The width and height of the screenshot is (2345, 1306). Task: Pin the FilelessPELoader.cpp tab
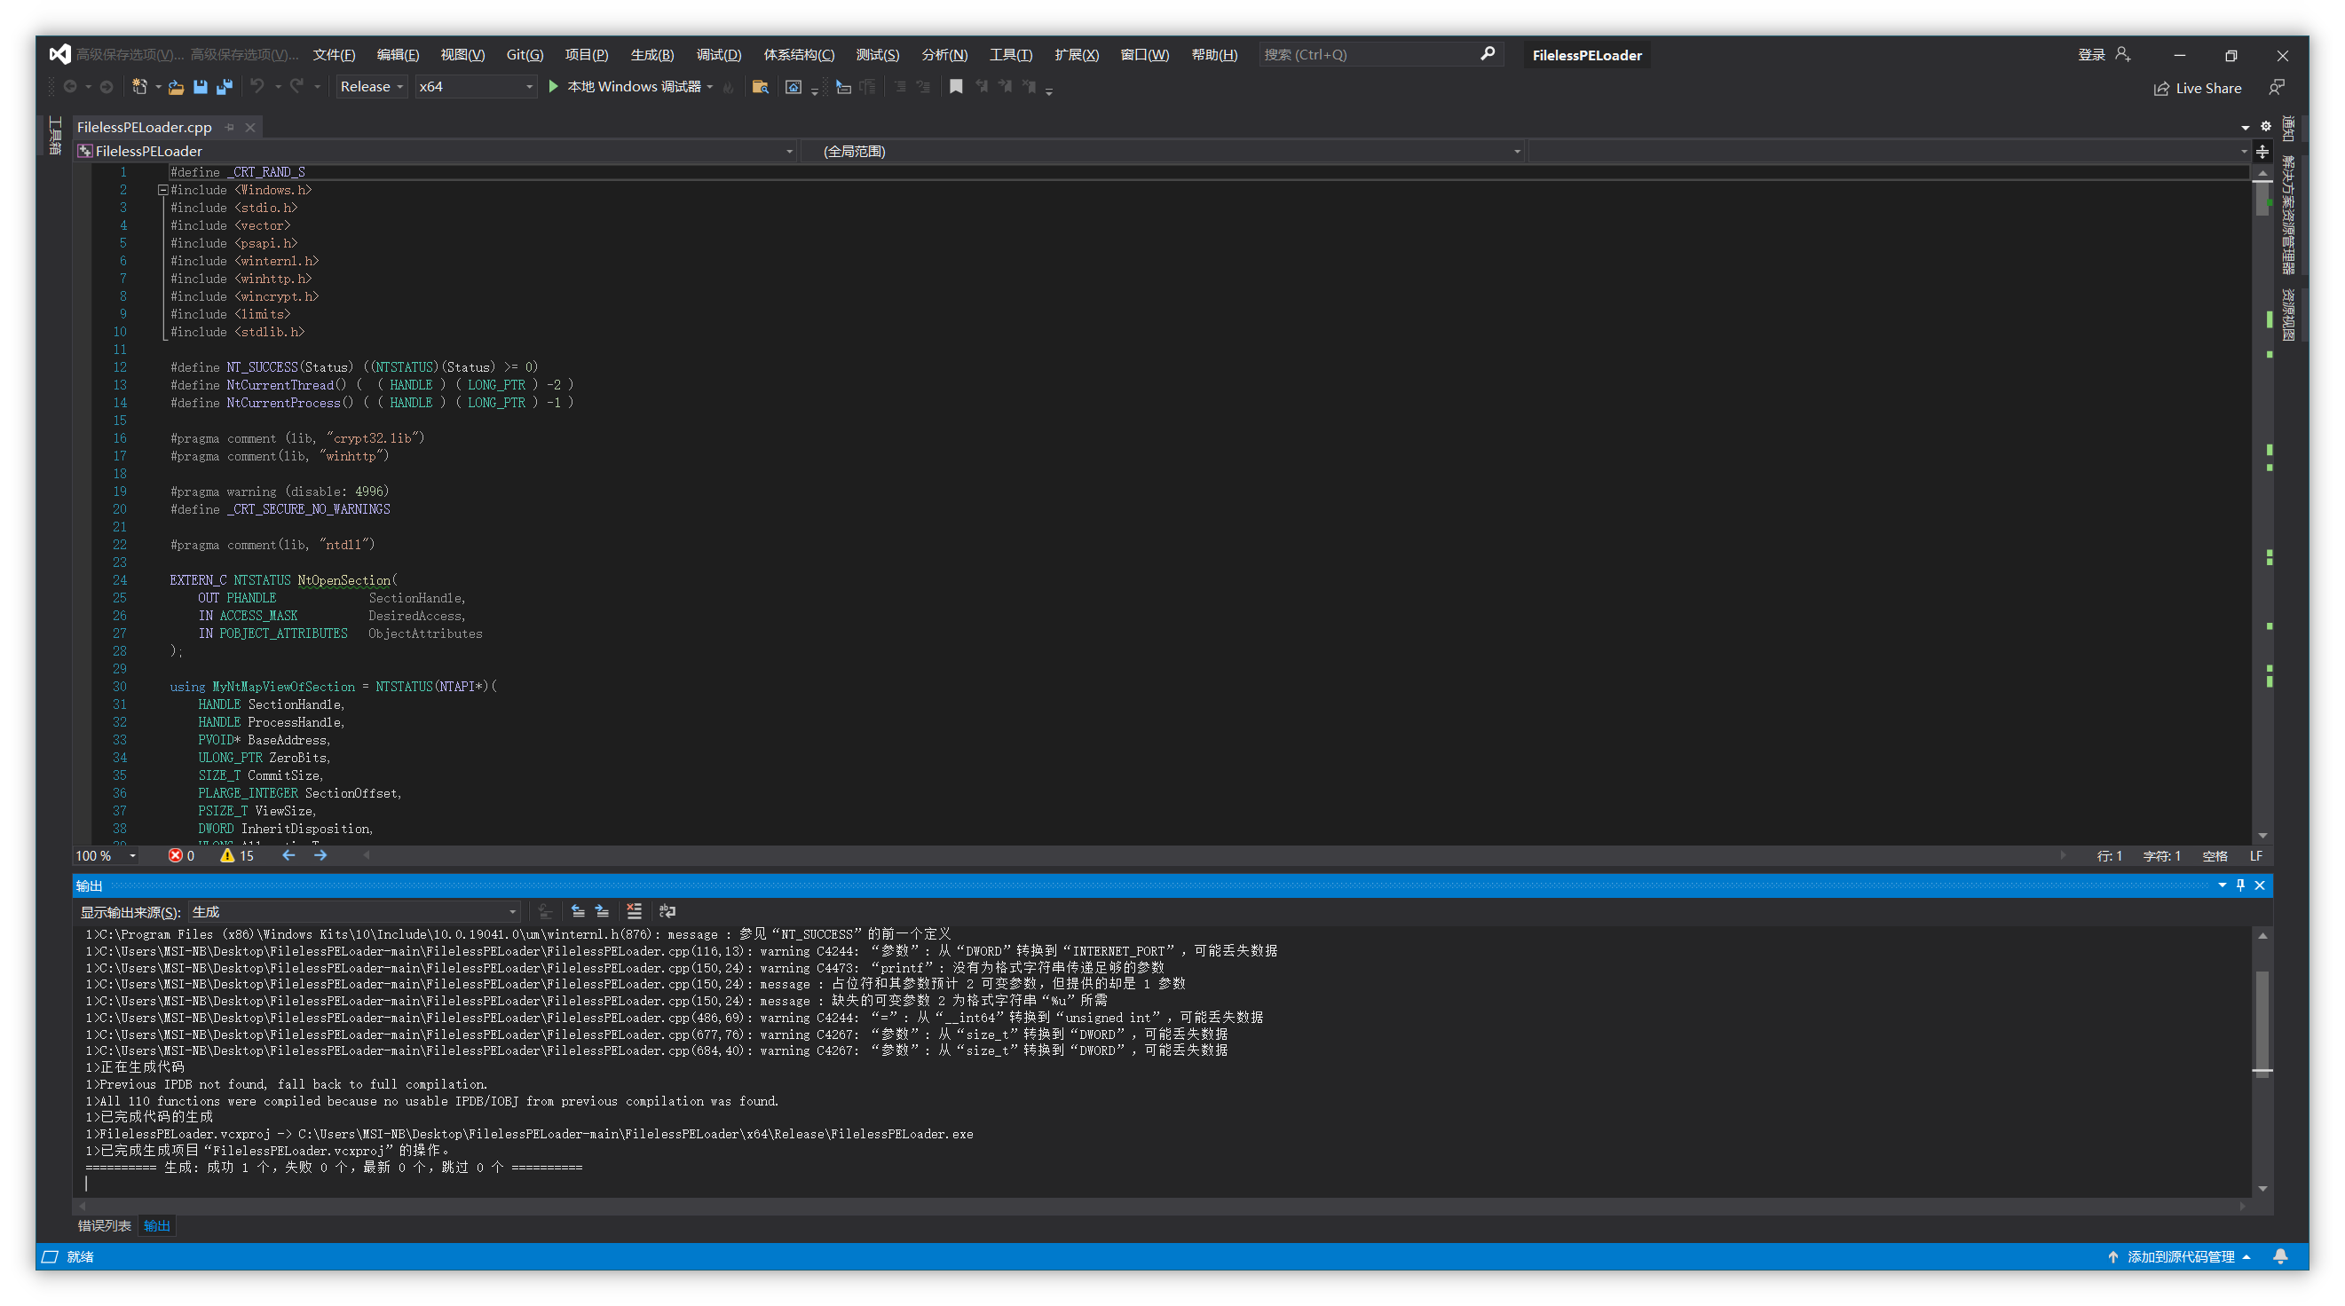tap(229, 128)
